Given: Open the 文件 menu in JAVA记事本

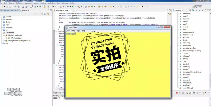Looking at the screenshot, I should click(68, 31).
